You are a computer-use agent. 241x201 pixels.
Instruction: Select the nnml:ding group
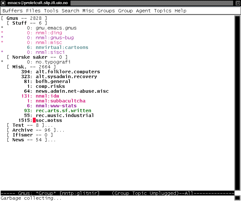pyautogui.click(x=49, y=33)
